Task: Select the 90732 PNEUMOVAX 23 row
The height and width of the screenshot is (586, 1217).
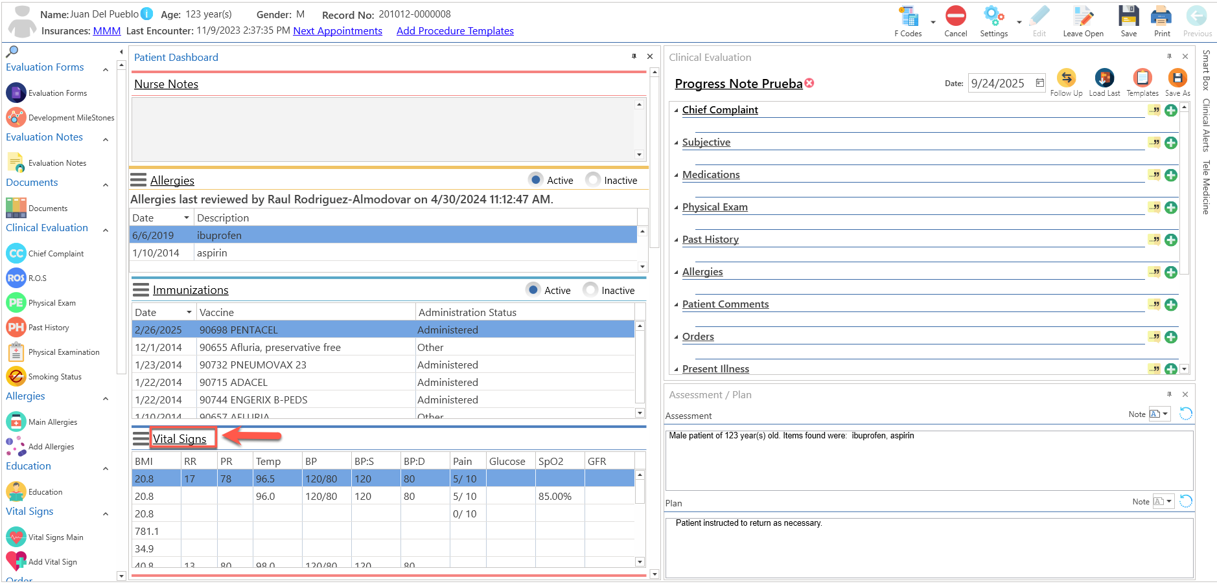Action: (382, 365)
